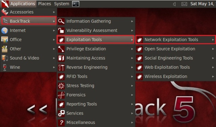Click the 'Social Engineering Tools' label
The width and height of the screenshot is (216, 127).
169,58
